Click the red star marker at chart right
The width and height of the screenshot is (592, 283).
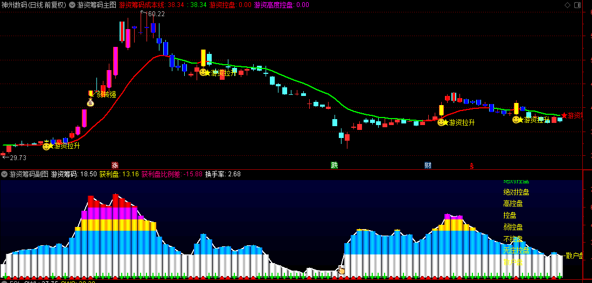tap(565, 115)
